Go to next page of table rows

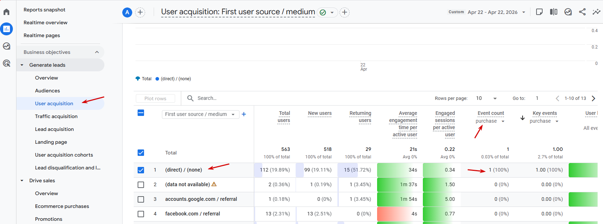(x=594, y=98)
